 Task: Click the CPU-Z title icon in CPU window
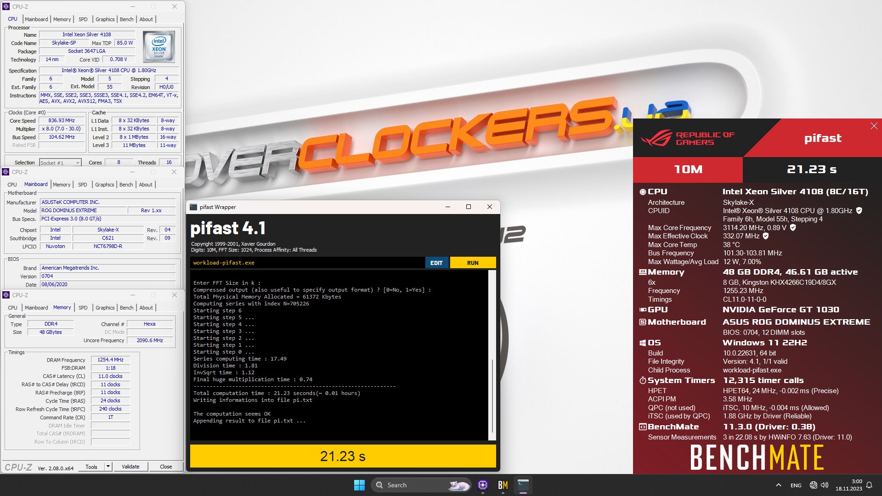click(x=6, y=7)
